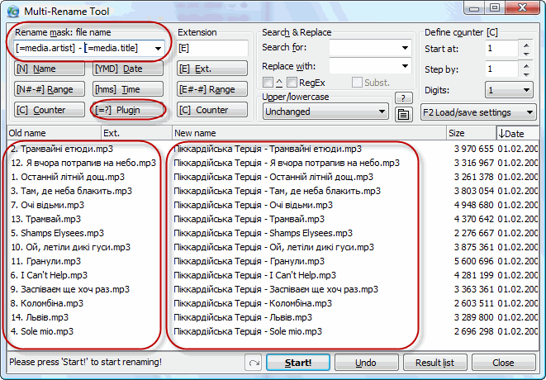
Task: Increase the Start at counter value
Action: coord(526,45)
